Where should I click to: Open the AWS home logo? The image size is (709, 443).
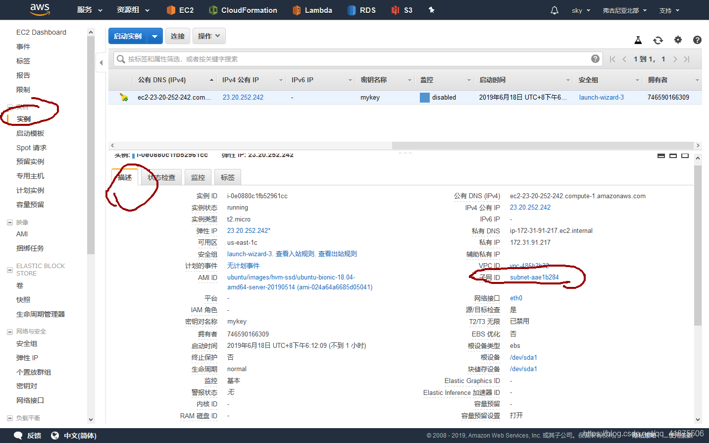(x=40, y=9)
